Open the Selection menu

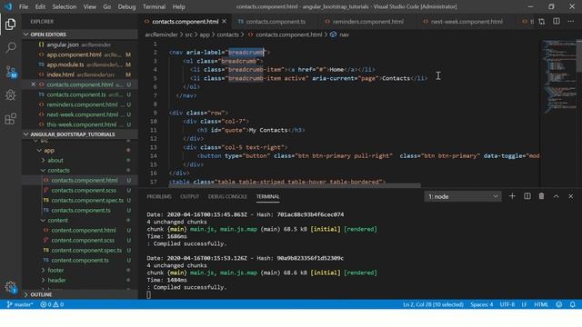tap(65, 6)
